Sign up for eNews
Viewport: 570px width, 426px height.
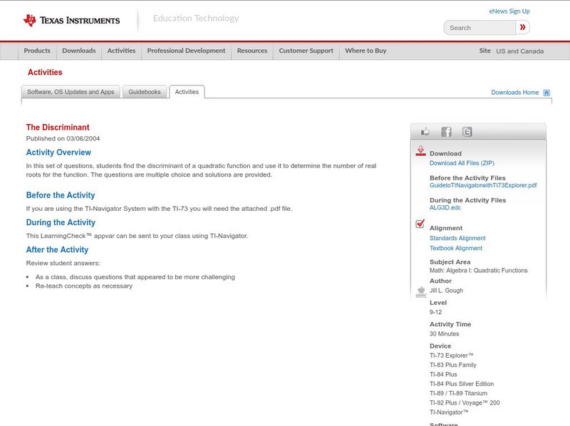pyautogui.click(x=509, y=11)
